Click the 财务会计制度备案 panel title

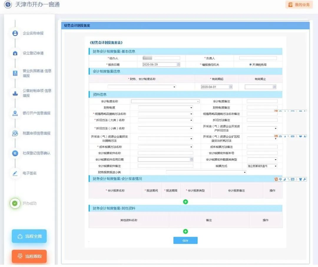(x=77, y=26)
